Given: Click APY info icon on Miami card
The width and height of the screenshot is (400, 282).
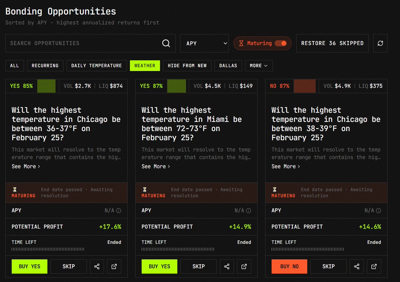Looking at the screenshot, I should point(249,210).
